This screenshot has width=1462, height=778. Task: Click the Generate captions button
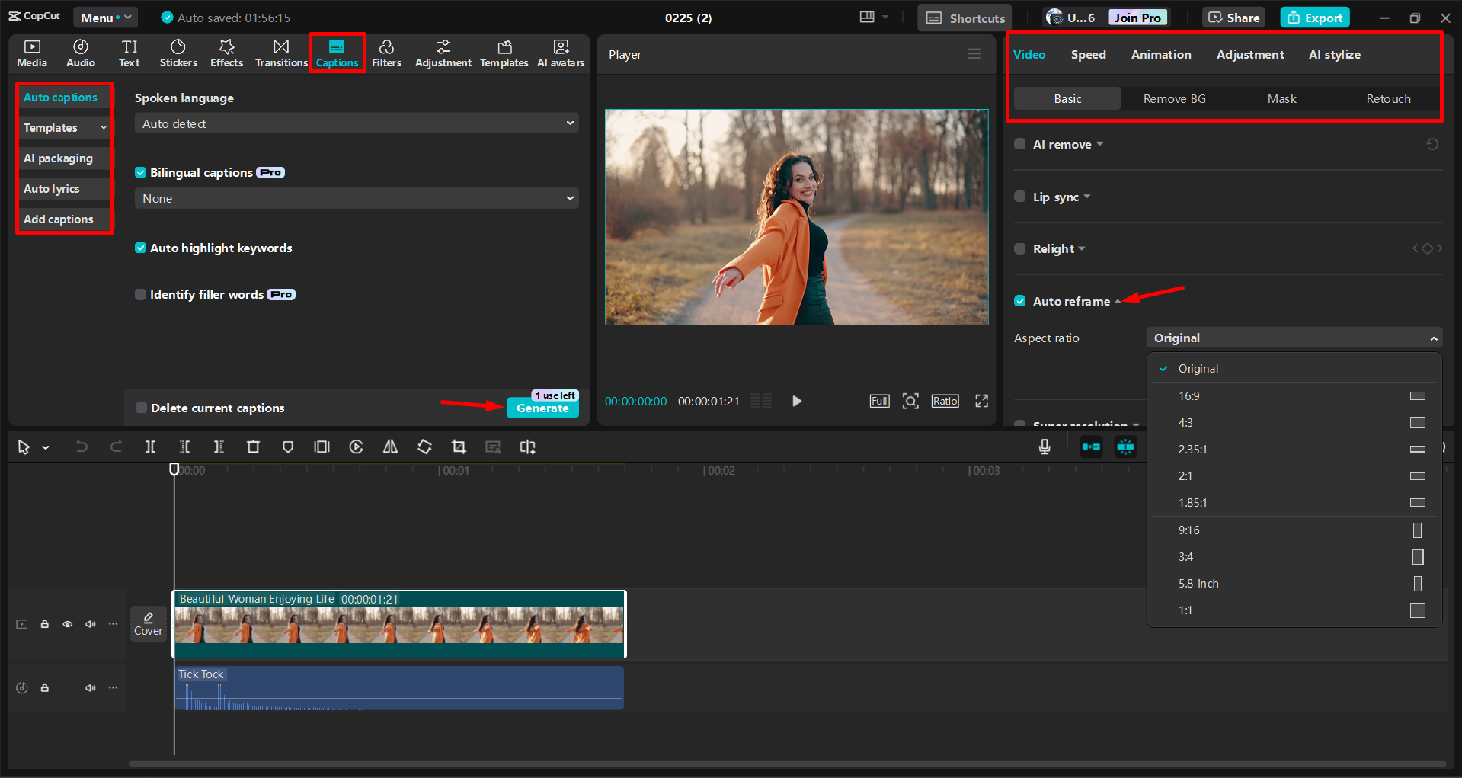(x=542, y=408)
